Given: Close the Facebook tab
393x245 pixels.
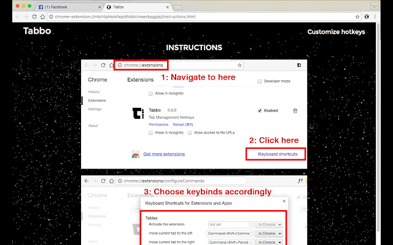Looking at the screenshot, I should [x=99, y=7].
